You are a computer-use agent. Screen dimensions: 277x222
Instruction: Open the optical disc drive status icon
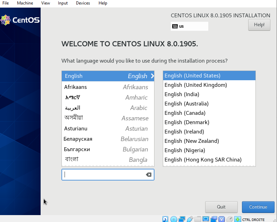coord(174,219)
